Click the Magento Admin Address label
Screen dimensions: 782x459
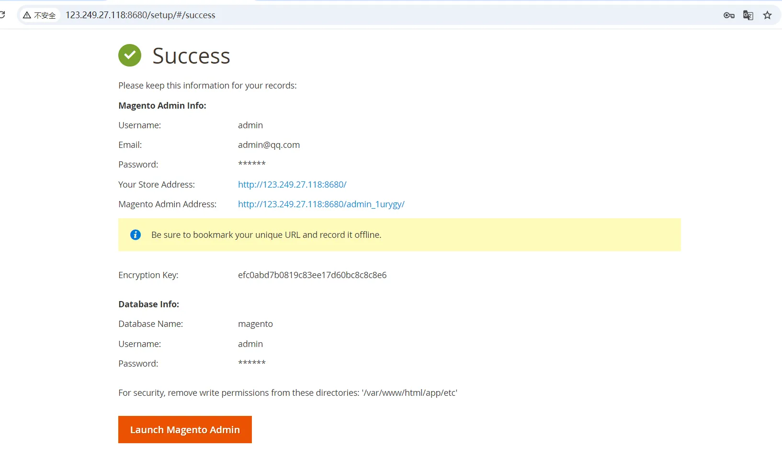(x=168, y=204)
